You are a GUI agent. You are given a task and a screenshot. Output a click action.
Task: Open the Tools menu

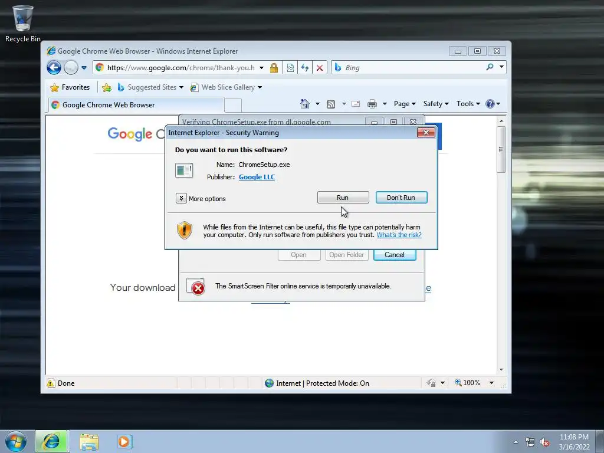pos(468,104)
